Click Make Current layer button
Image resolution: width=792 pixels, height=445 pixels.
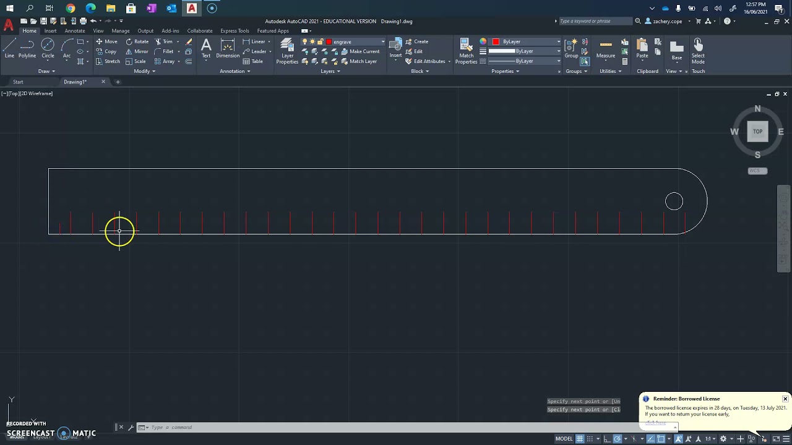(359, 51)
